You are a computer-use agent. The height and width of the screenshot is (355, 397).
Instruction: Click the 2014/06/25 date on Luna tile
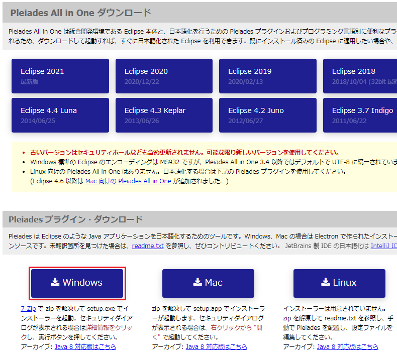point(38,121)
